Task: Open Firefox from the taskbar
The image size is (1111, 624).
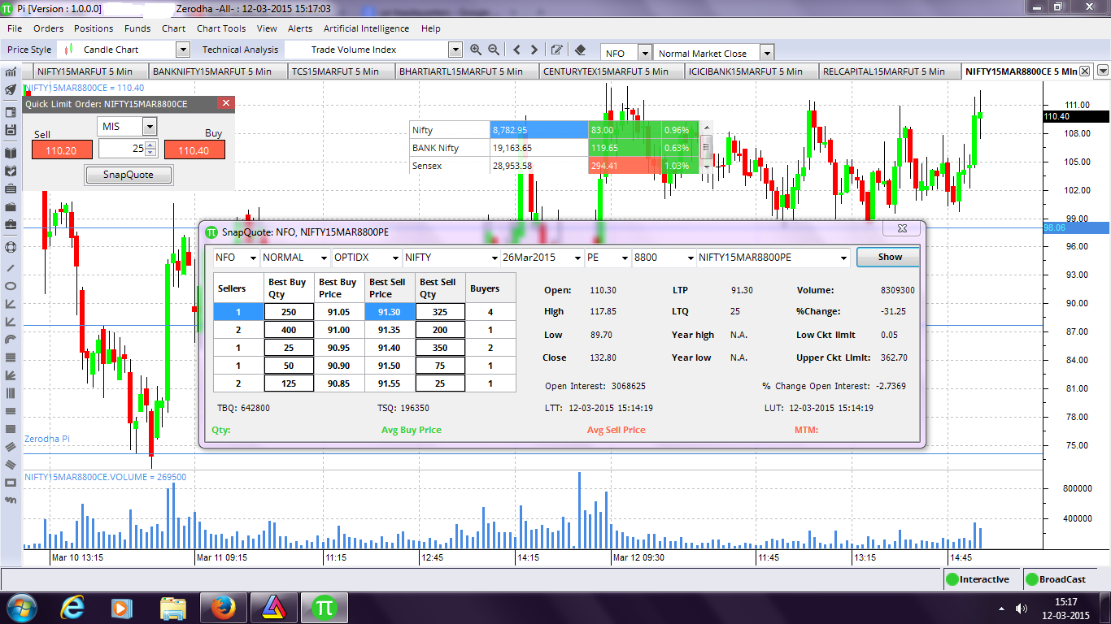Action: pos(222,608)
